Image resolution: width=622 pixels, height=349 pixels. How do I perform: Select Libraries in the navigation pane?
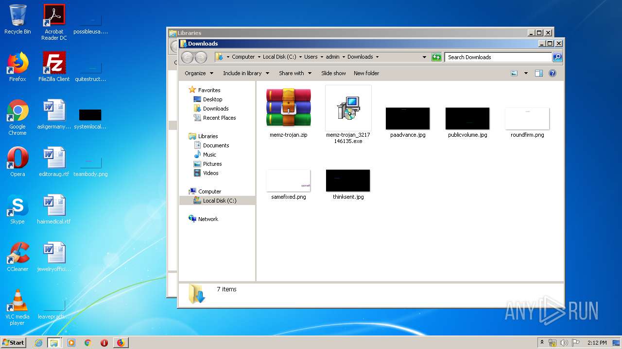coord(207,136)
